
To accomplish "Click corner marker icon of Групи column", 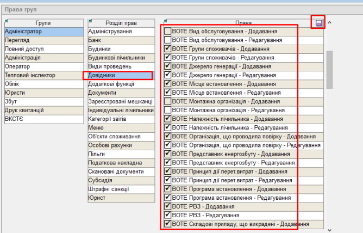I will click(5, 21).
